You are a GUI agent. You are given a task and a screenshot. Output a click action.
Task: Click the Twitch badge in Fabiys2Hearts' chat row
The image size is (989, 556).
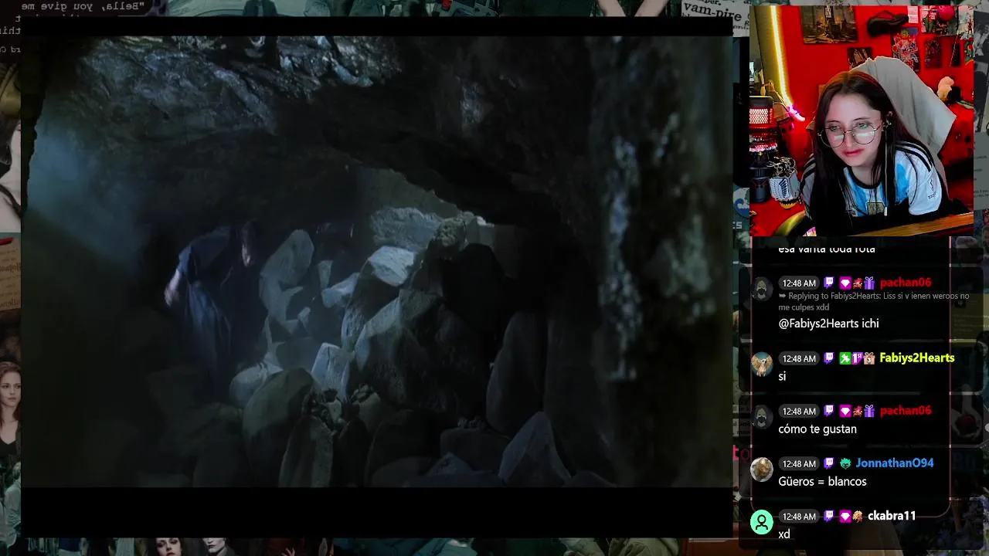tap(829, 358)
